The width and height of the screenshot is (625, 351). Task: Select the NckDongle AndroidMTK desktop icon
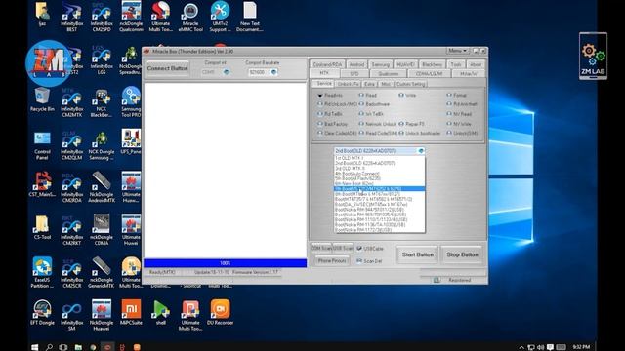click(x=102, y=188)
